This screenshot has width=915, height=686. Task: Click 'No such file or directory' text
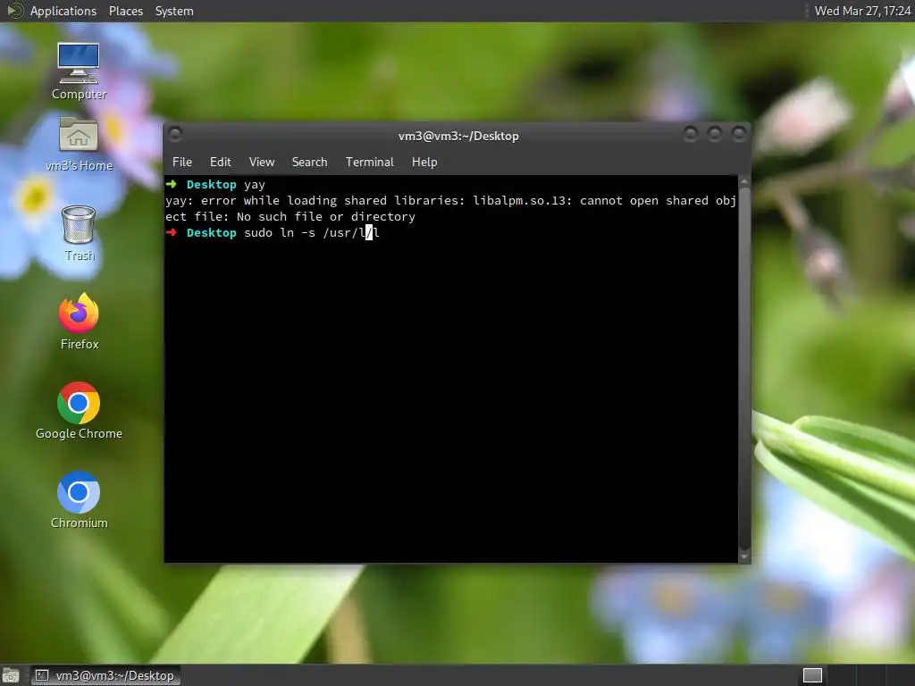325,216
